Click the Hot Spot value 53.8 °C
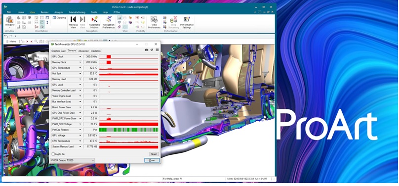The width and height of the screenshot is (399, 186). pos(90,73)
